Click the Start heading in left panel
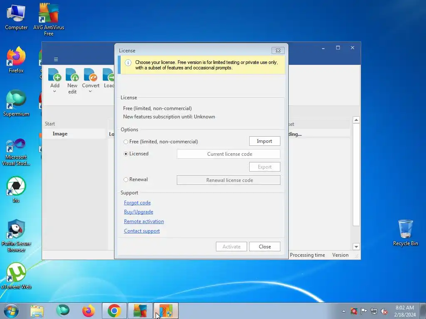This screenshot has width=426, height=319. point(50,124)
